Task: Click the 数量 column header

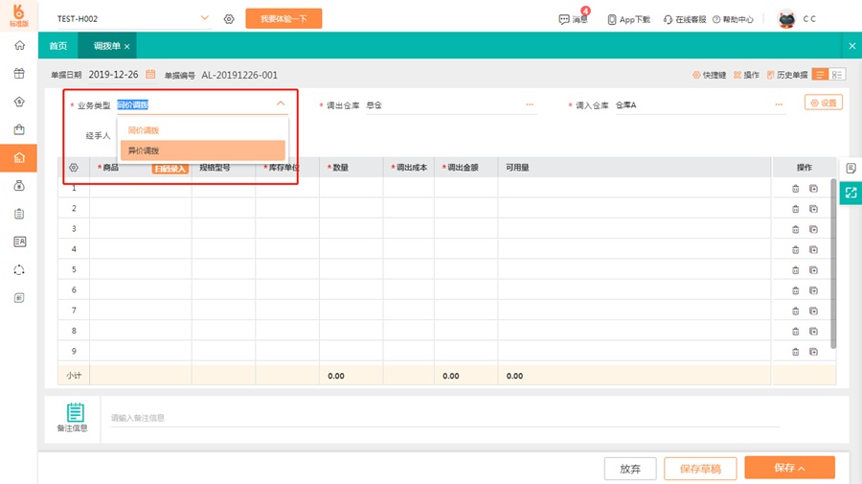Action: [352, 167]
